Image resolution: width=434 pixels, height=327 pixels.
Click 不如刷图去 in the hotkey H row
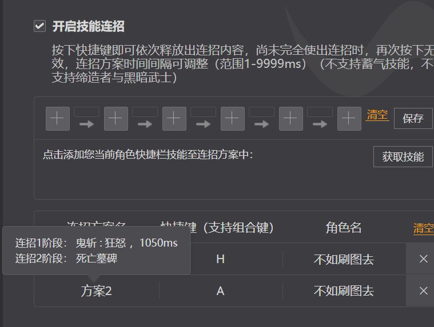pyautogui.click(x=344, y=259)
